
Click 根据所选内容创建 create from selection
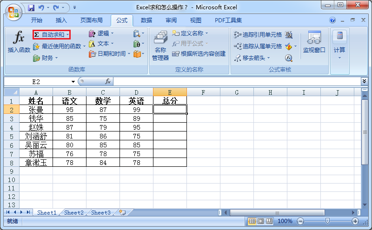[x=199, y=54]
